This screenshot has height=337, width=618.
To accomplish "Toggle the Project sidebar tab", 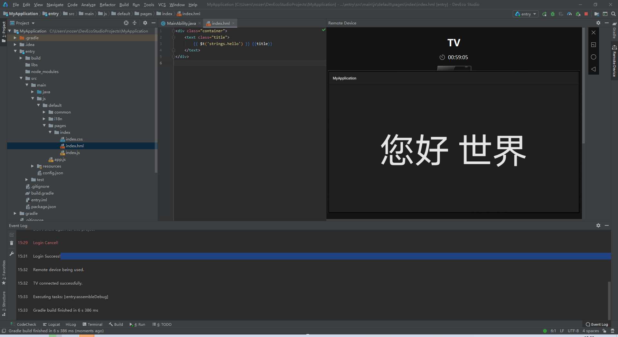I will [4, 32].
